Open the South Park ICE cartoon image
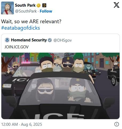 [60, 86]
